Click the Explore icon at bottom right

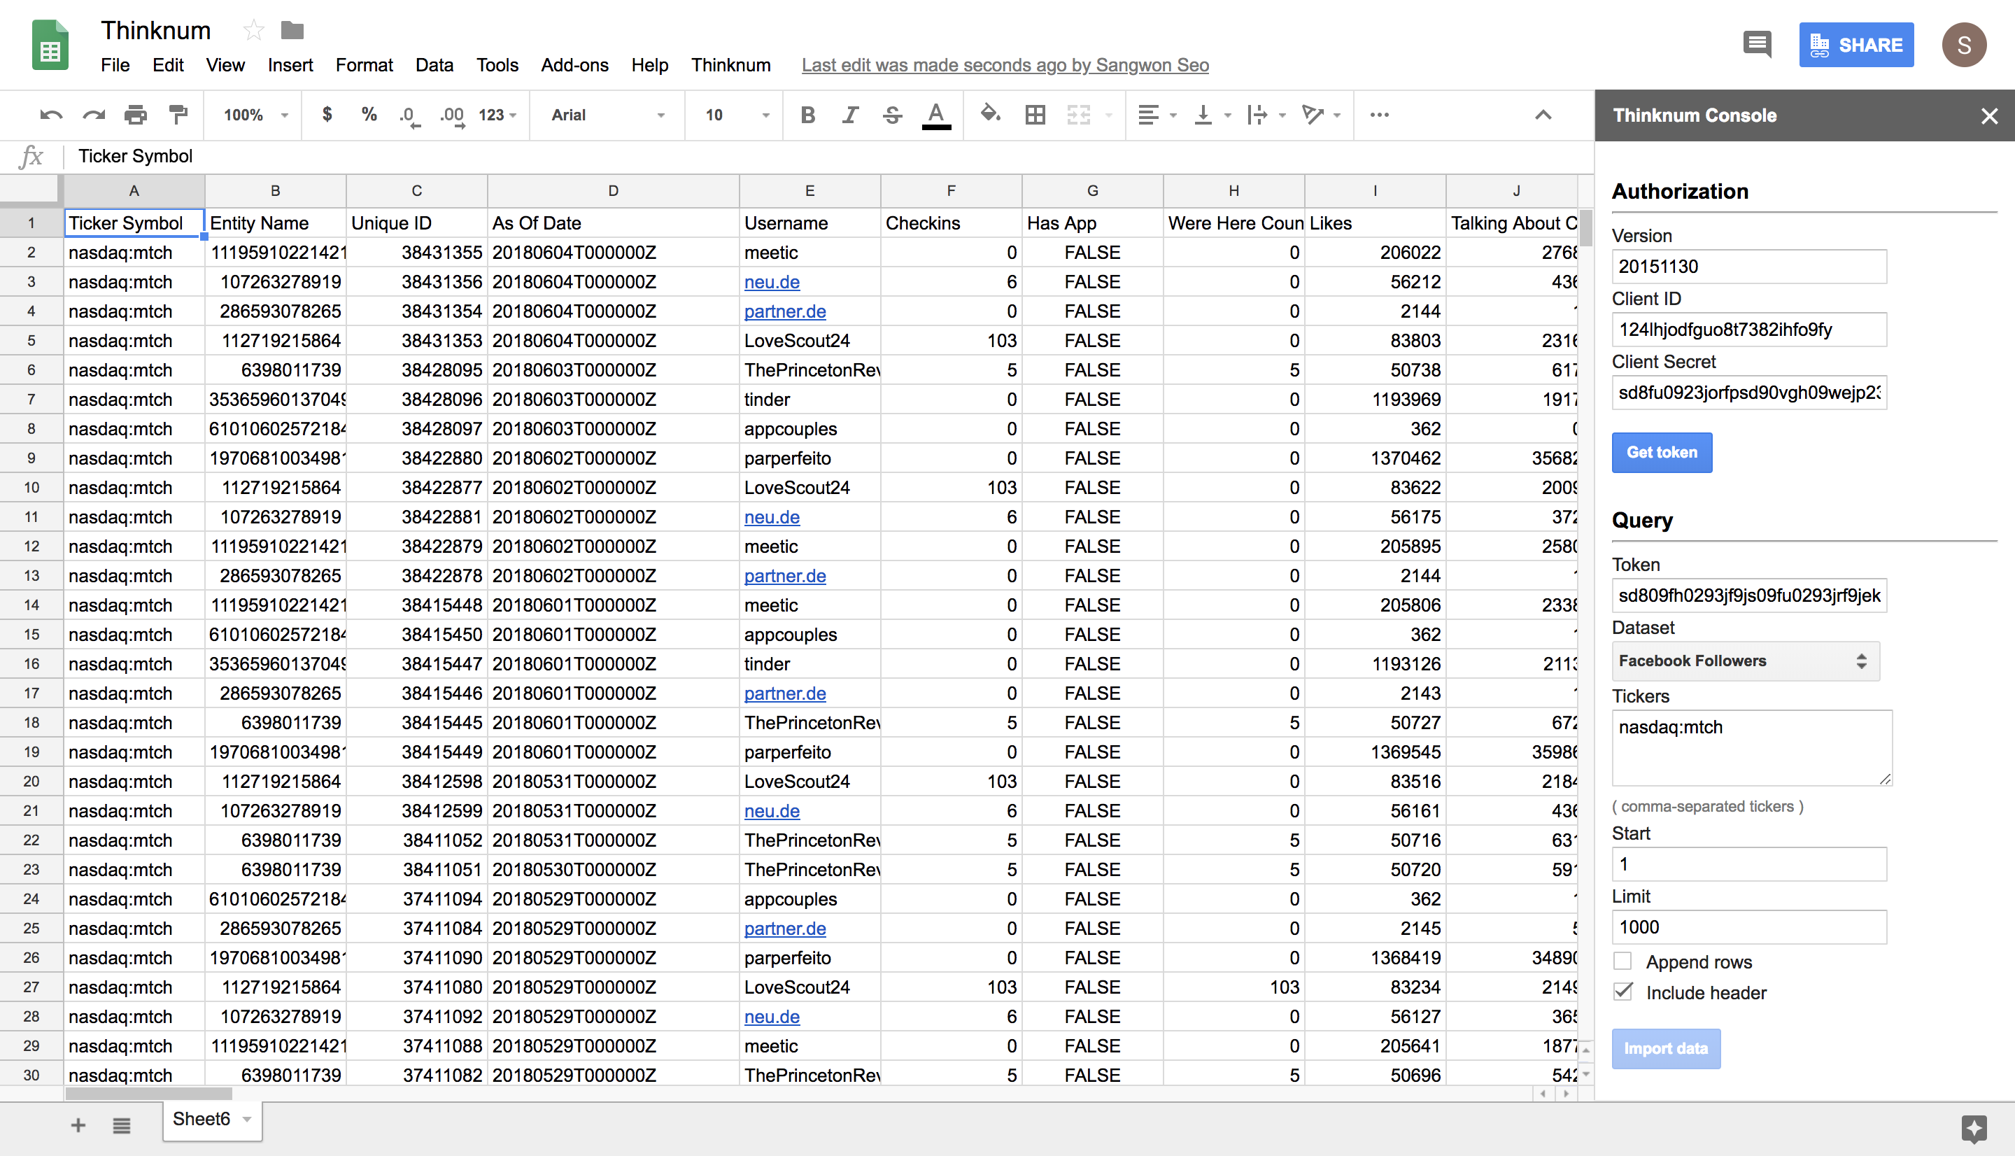tap(1974, 1127)
